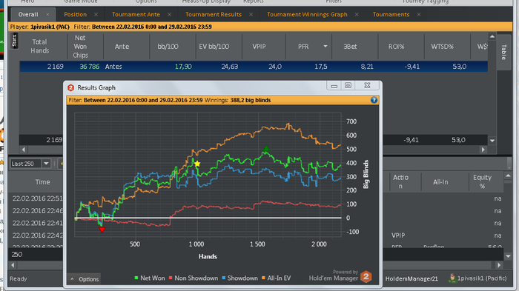
Task: Click the 36 786 net won value
Action: 90,67
